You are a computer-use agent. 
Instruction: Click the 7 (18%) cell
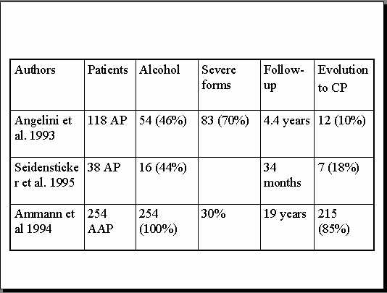coord(344,181)
